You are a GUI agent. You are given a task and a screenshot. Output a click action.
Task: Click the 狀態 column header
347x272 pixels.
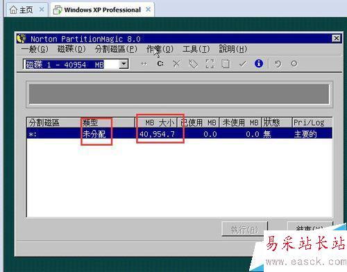(277, 122)
